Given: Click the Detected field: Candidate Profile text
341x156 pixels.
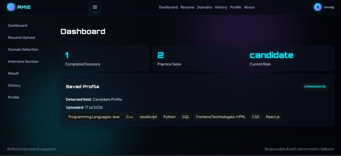Looking at the screenshot, I should pyautogui.click(x=94, y=99).
